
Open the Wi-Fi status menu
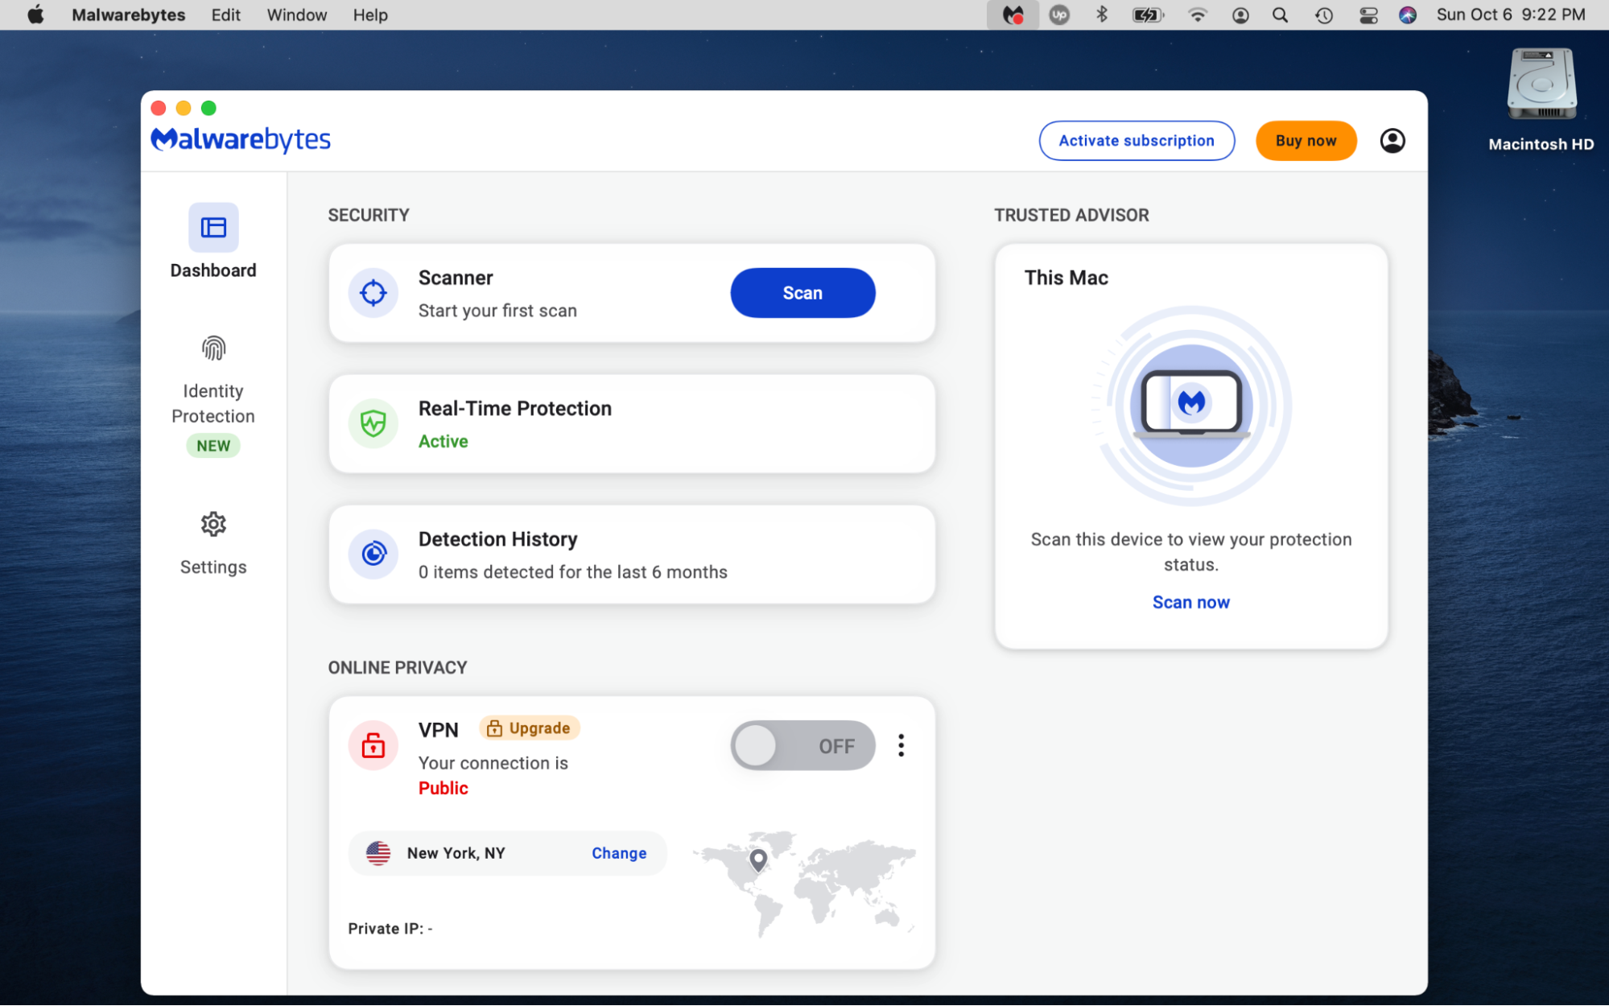coord(1197,14)
